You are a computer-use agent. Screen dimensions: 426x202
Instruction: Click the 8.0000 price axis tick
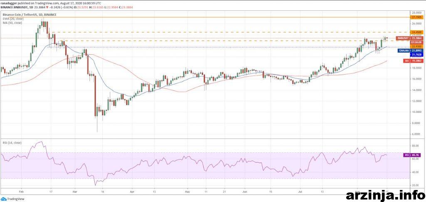[x=418, y=123]
